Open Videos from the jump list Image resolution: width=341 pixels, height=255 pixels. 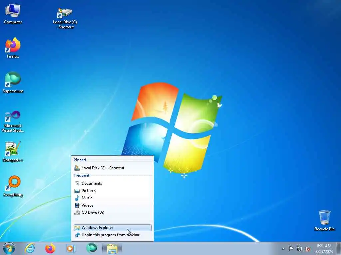[113, 205]
